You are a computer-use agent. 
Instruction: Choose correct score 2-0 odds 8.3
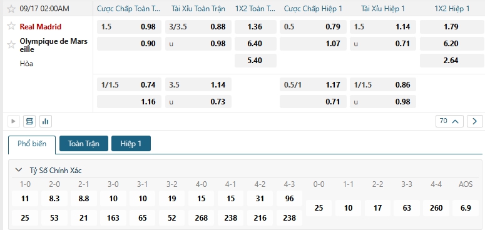pyautogui.click(x=54, y=199)
